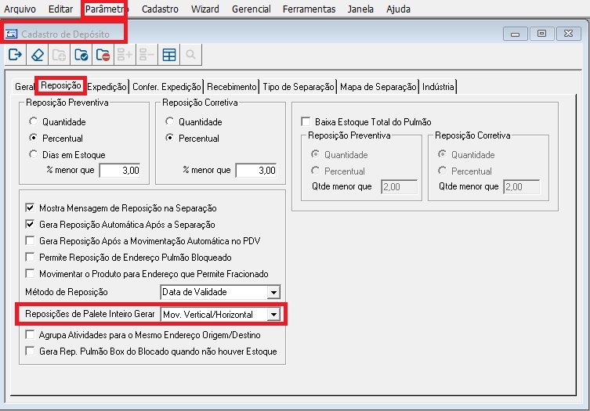
Task: Switch to the Expedição tab
Action: click(107, 87)
